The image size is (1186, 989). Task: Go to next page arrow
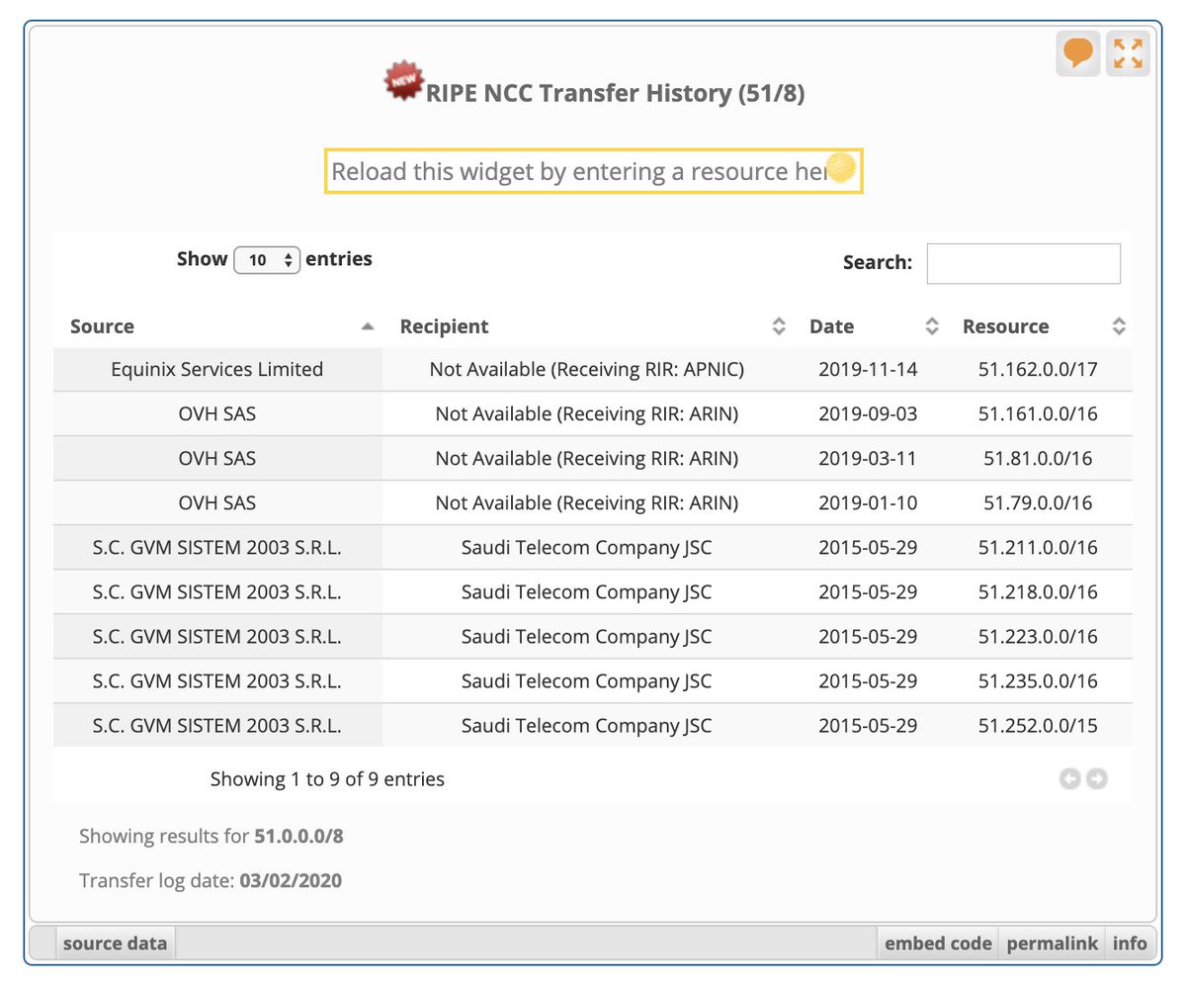(x=1096, y=779)
